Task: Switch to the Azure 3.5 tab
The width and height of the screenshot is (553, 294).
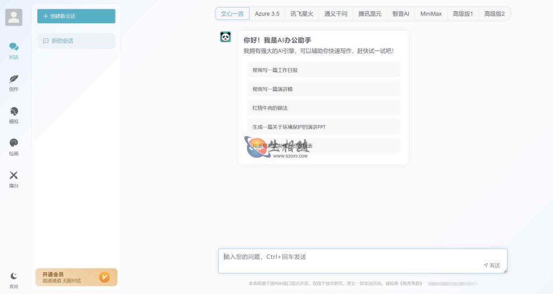Action: (x=267, y=14)
